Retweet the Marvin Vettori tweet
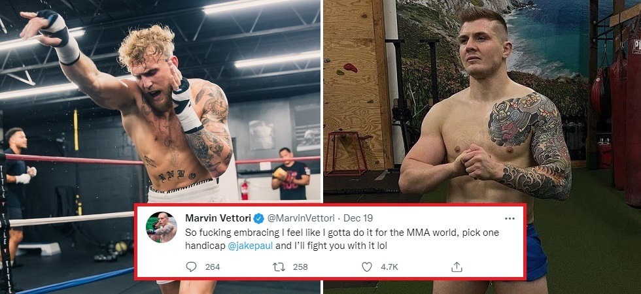Screen dimensions: 641x294 pos(277,267)
